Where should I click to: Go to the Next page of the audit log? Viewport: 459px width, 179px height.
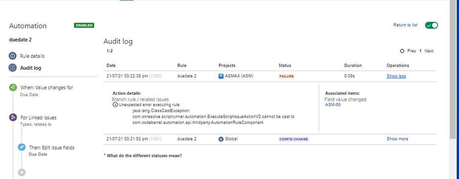pyautogui.click(x=429, y=51)
